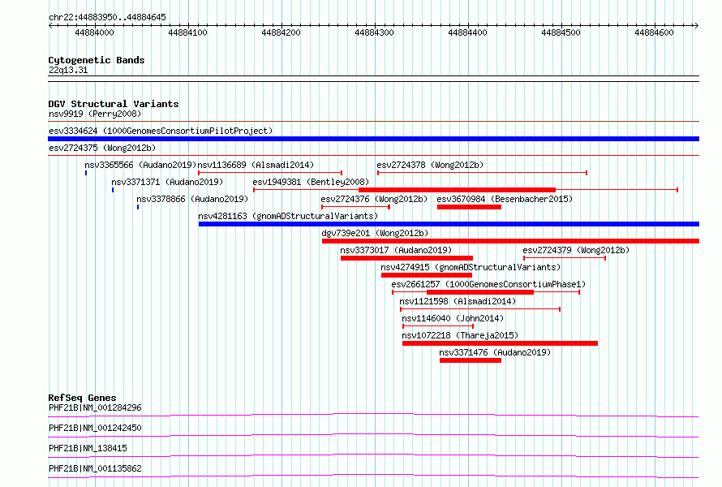Screen dimensions: 722x487
Task: Open the PHF21B|NM_001242450 transcript
Action: [x=95, y=428]
